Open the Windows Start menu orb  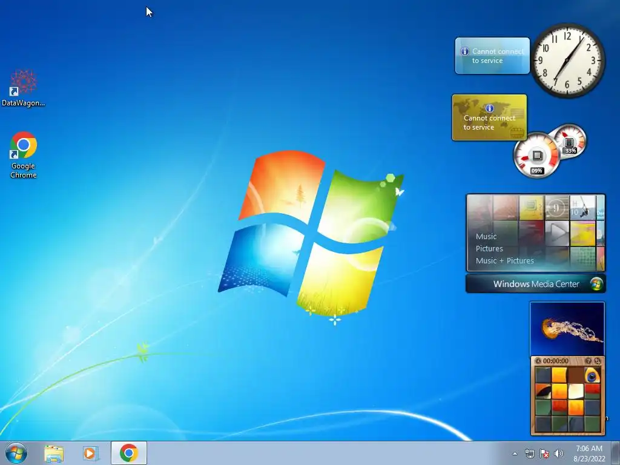(16, 453)
